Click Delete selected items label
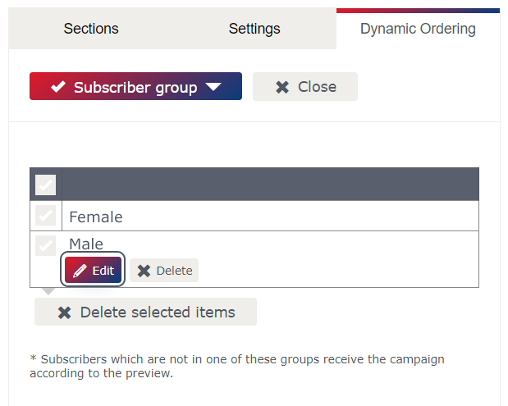The width and height of the screenshot is (508, 406). (158, 312)
